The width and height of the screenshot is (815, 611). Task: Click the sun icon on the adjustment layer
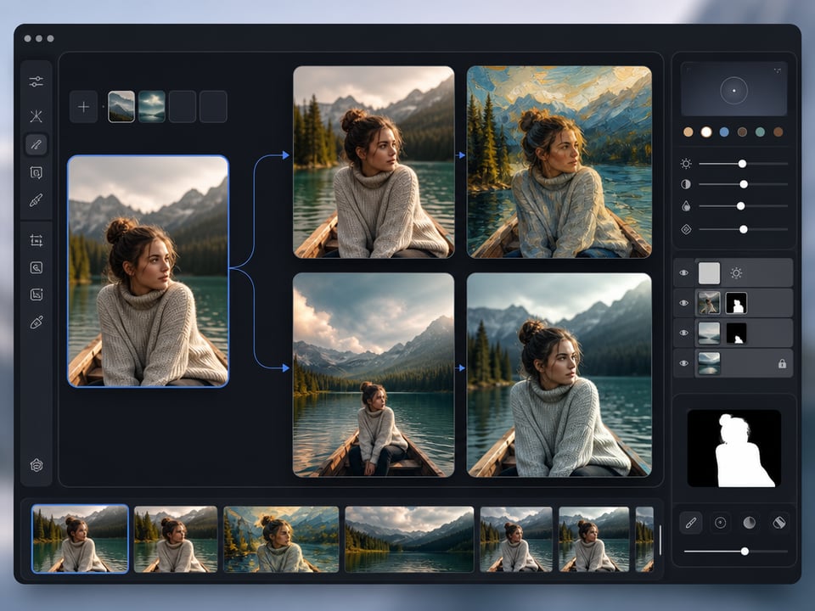click(736, 272)
